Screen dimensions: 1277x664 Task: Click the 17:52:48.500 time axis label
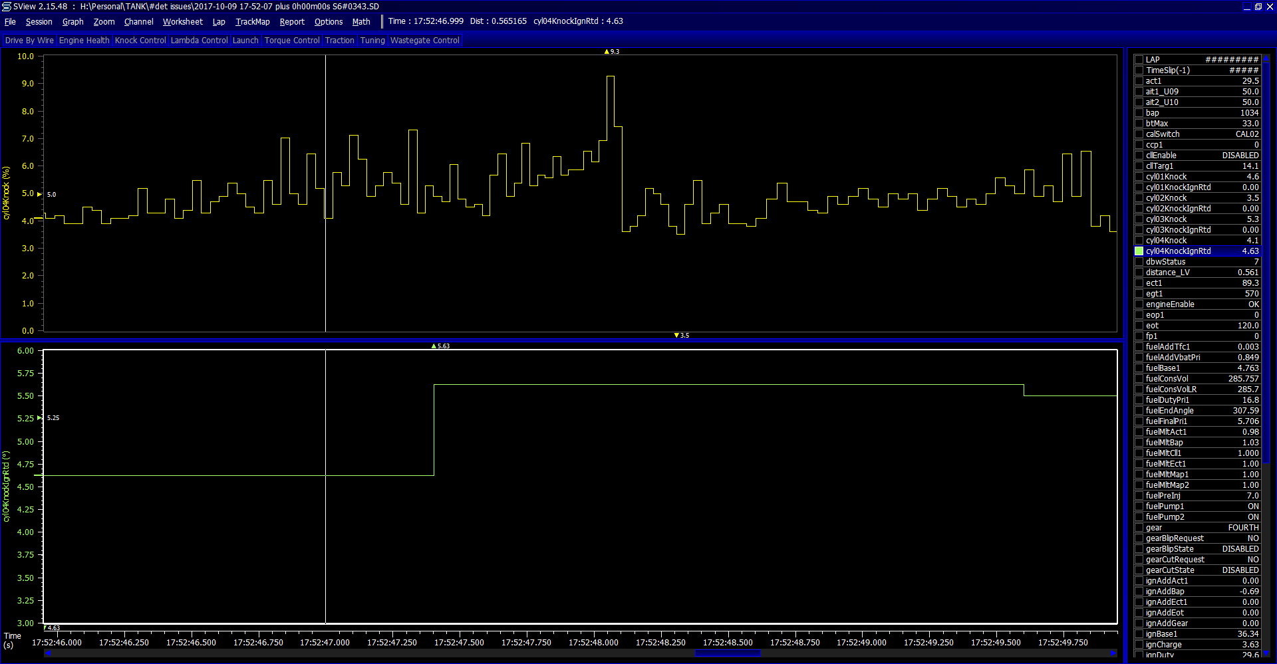(x=728, y=643)
